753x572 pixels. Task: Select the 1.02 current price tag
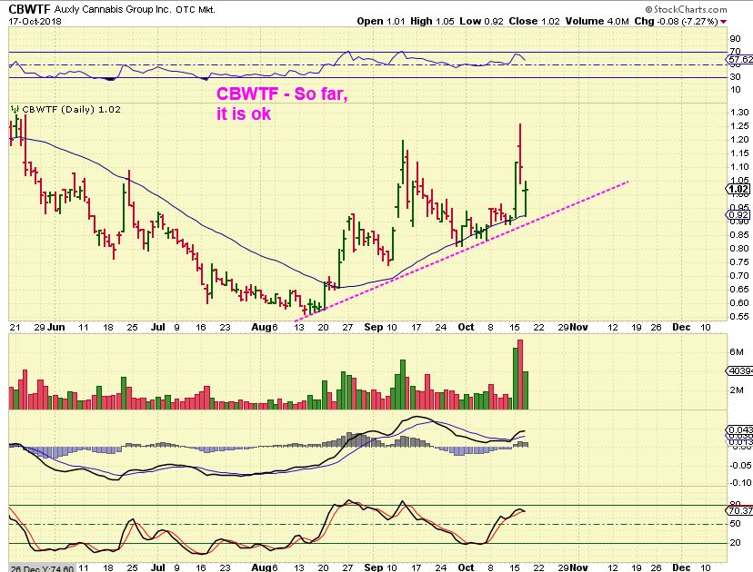coord(738,189)
